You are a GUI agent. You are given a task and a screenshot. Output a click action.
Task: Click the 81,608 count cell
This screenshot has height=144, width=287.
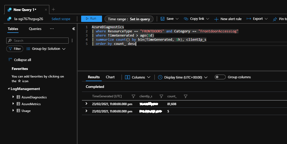[172, 104]
